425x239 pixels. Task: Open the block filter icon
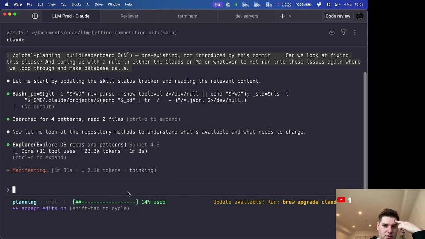(343, 32)
